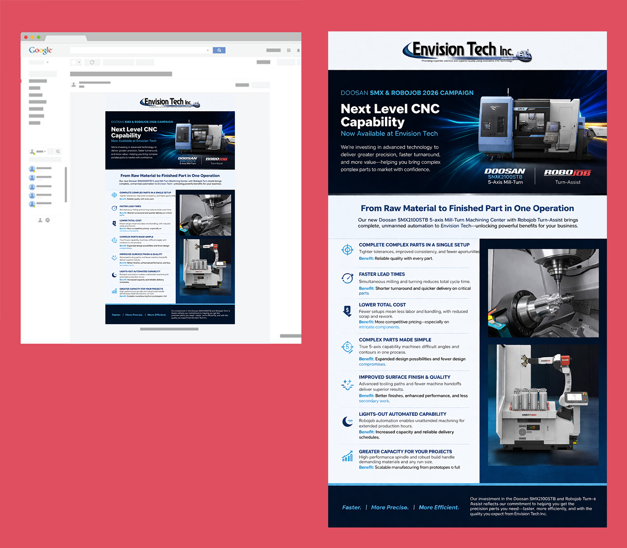Click 'Faster.' in the large flyer footer
Image resolution: width=627 pixels, height=548 pixels.
(x=352, y=507)
